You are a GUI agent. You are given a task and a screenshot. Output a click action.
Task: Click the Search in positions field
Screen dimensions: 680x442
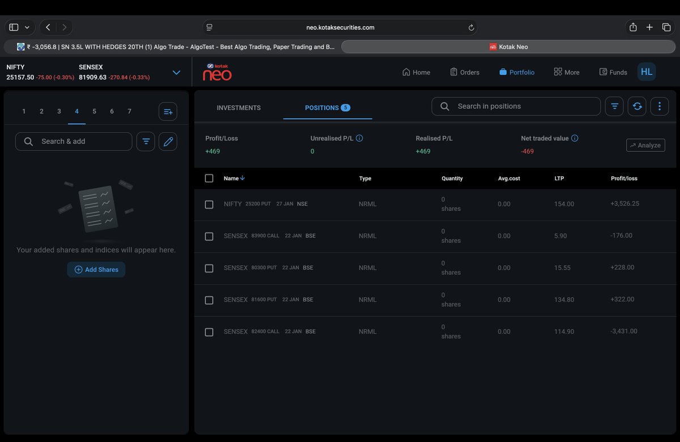pos(516,106)
